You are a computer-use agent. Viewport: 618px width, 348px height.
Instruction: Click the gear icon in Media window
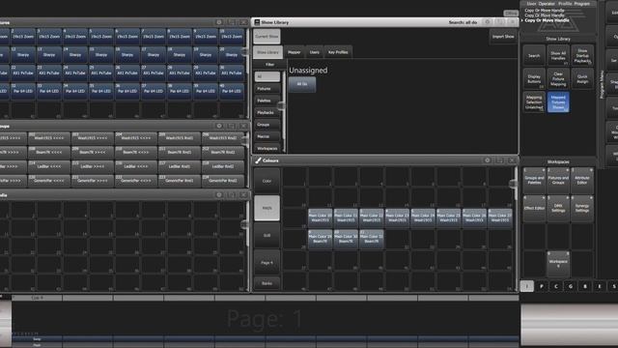pyautogui.click(x=219, y=195)
